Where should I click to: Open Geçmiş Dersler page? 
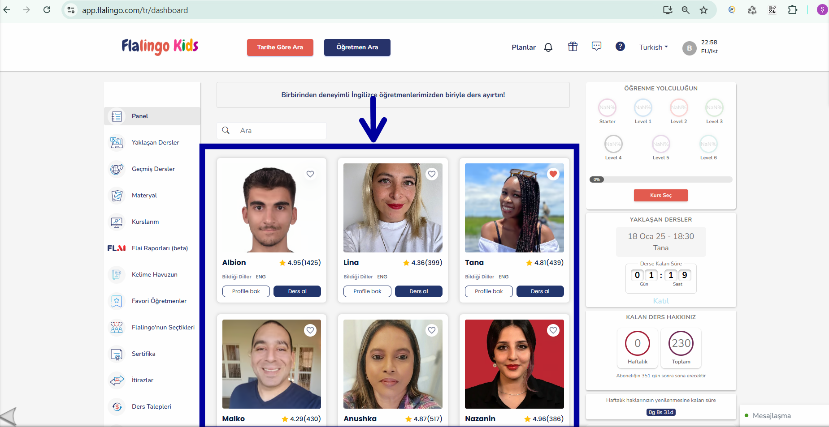tap(152, 169)
